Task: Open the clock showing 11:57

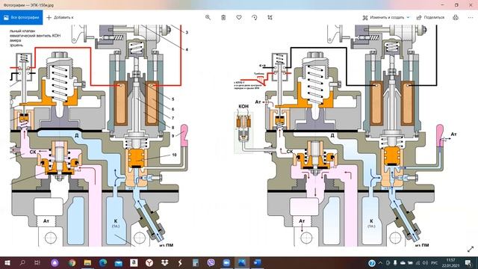Action: [450, 263]
